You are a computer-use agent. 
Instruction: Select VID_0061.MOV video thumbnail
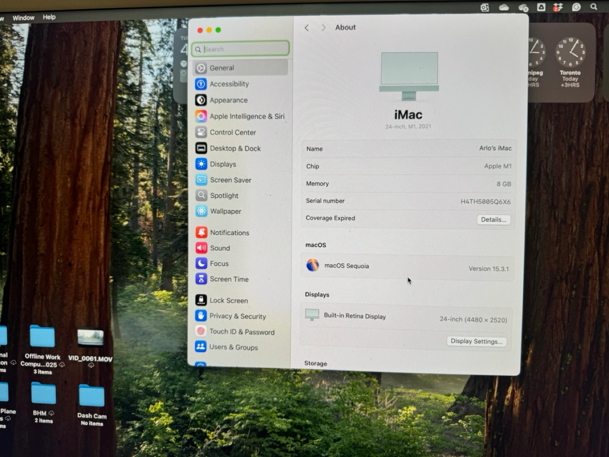(x=91, y=338)
